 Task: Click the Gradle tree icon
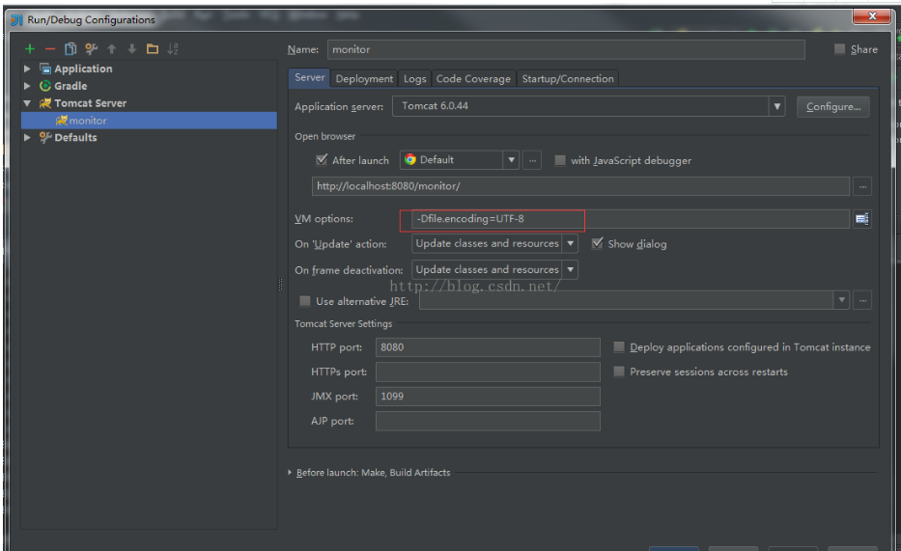[45, 86]
